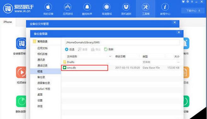207x119 pixels.
Task: Open 备忘录 notes in the sidebar
Action: [x=41, y=77]
